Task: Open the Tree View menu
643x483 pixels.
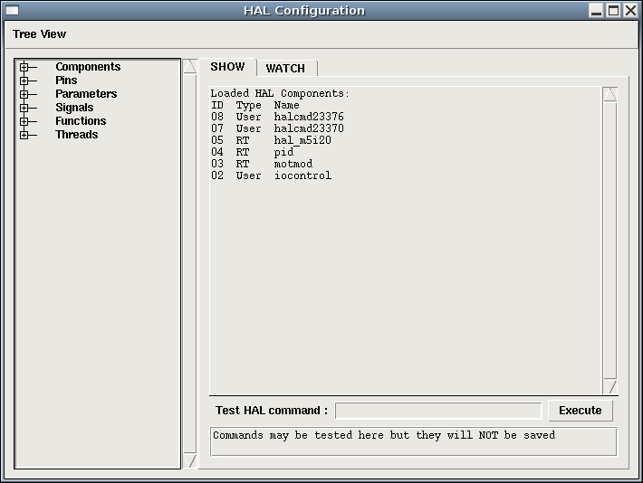Action: [x=40, y=34]
